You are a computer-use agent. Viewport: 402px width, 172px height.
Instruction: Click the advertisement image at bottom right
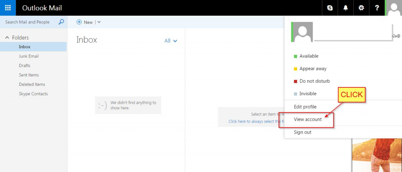377,155
